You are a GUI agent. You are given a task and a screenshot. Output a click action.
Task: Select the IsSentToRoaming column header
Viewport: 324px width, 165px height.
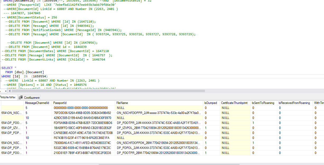pyautogui.click(x=264, y=103)
